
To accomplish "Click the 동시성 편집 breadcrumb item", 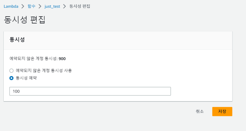I will pyautogui.click(x=80, y=6).
